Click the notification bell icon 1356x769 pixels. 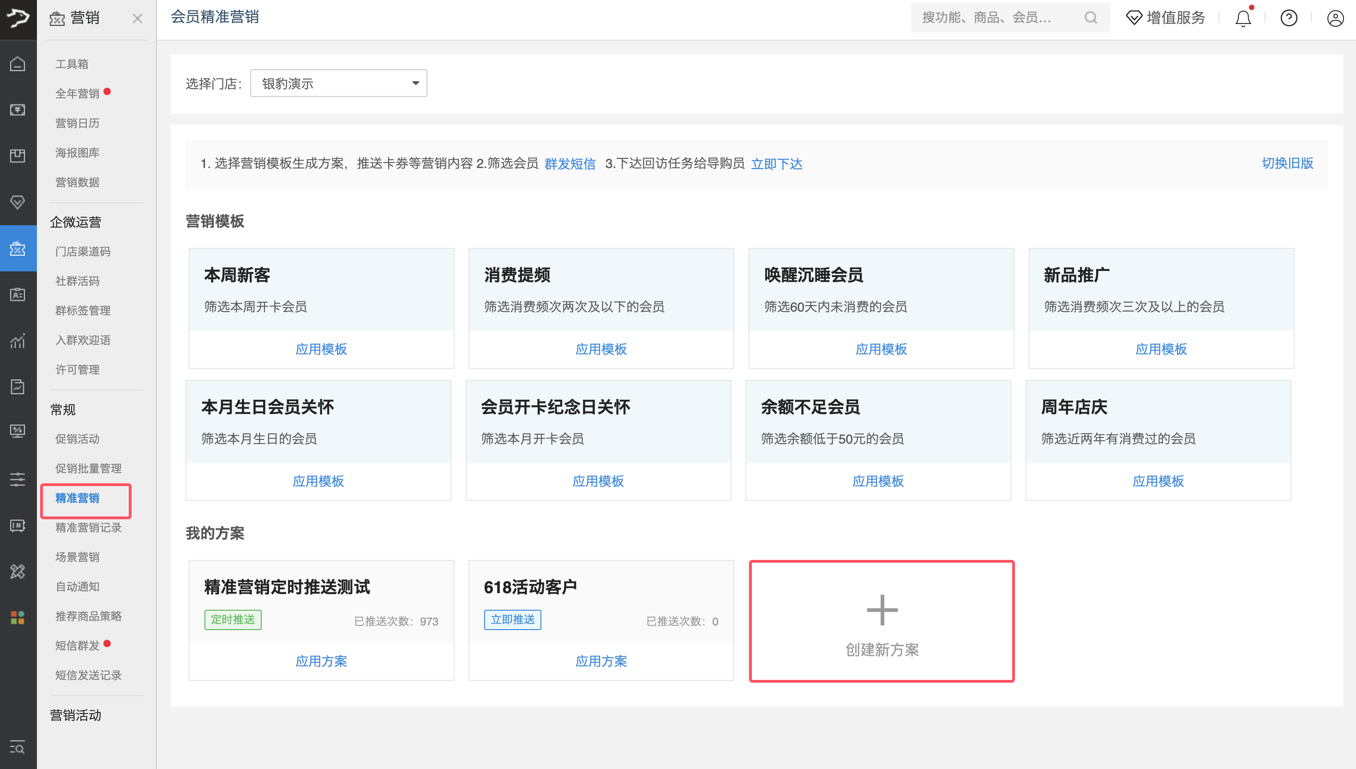tap(1243, 18)
